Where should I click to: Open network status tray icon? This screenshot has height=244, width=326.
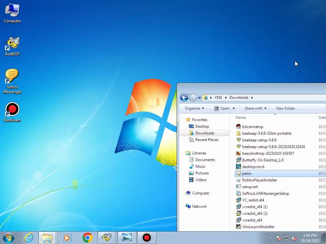point(286,238)
